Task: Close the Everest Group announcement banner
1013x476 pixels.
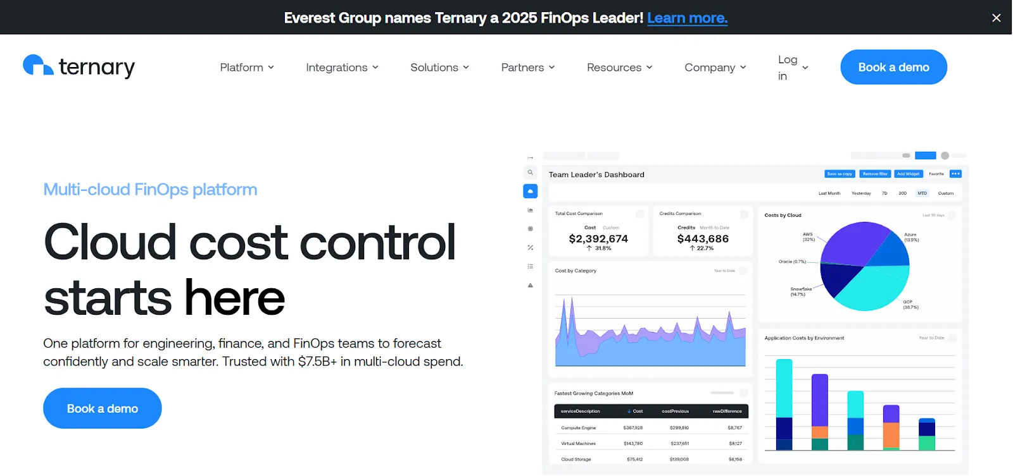Action: (996, 18)
